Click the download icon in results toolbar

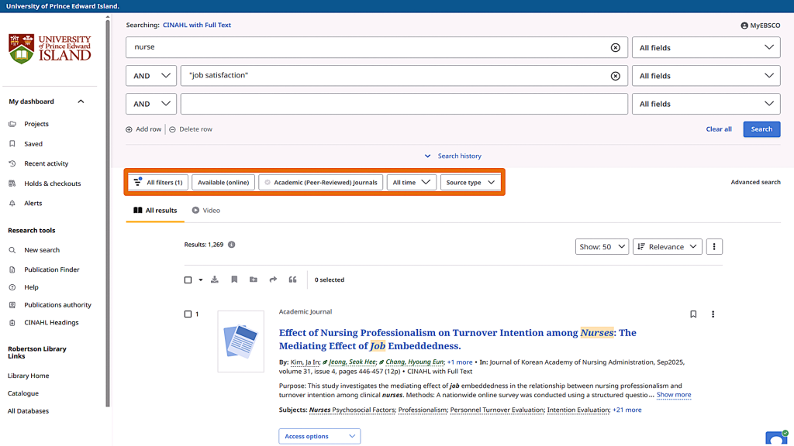point(215,280)
